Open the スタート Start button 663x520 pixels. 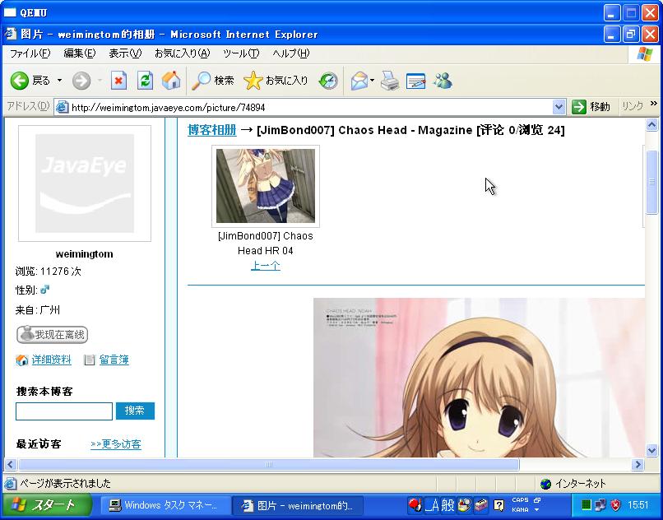pos(47,504)
